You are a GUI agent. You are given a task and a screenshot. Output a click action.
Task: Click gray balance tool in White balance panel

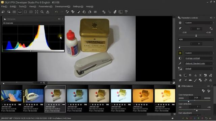(x=204, y=91)
